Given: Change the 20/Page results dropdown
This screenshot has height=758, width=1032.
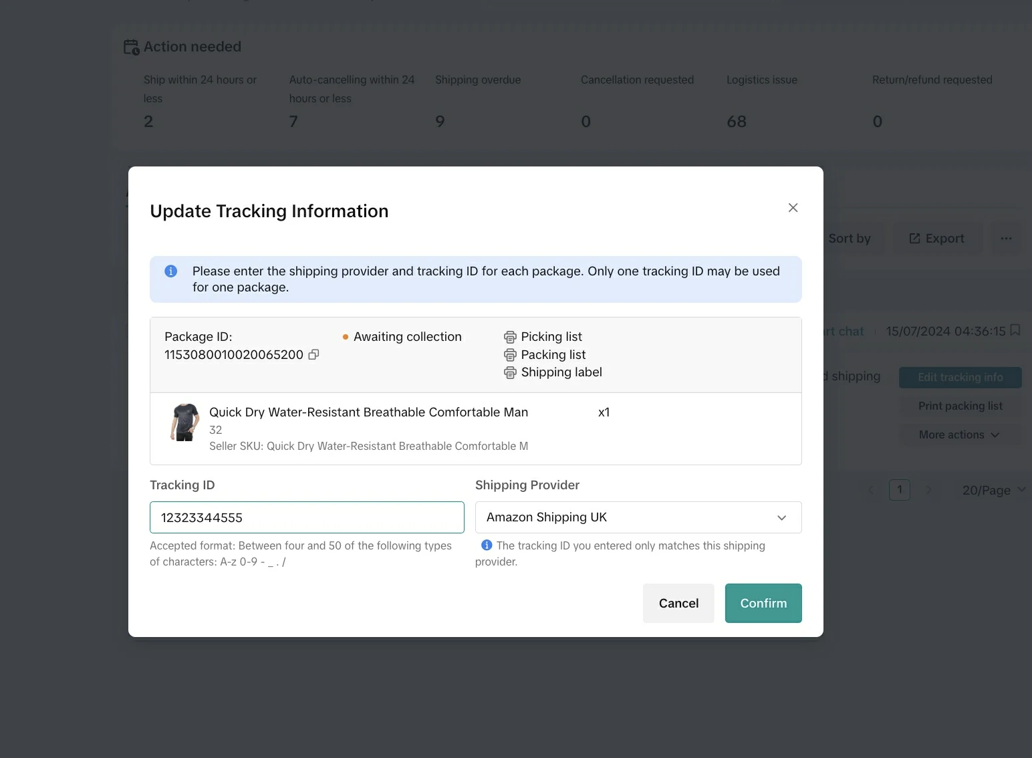Looking at the screenshot, I should (x=993, y=490).
